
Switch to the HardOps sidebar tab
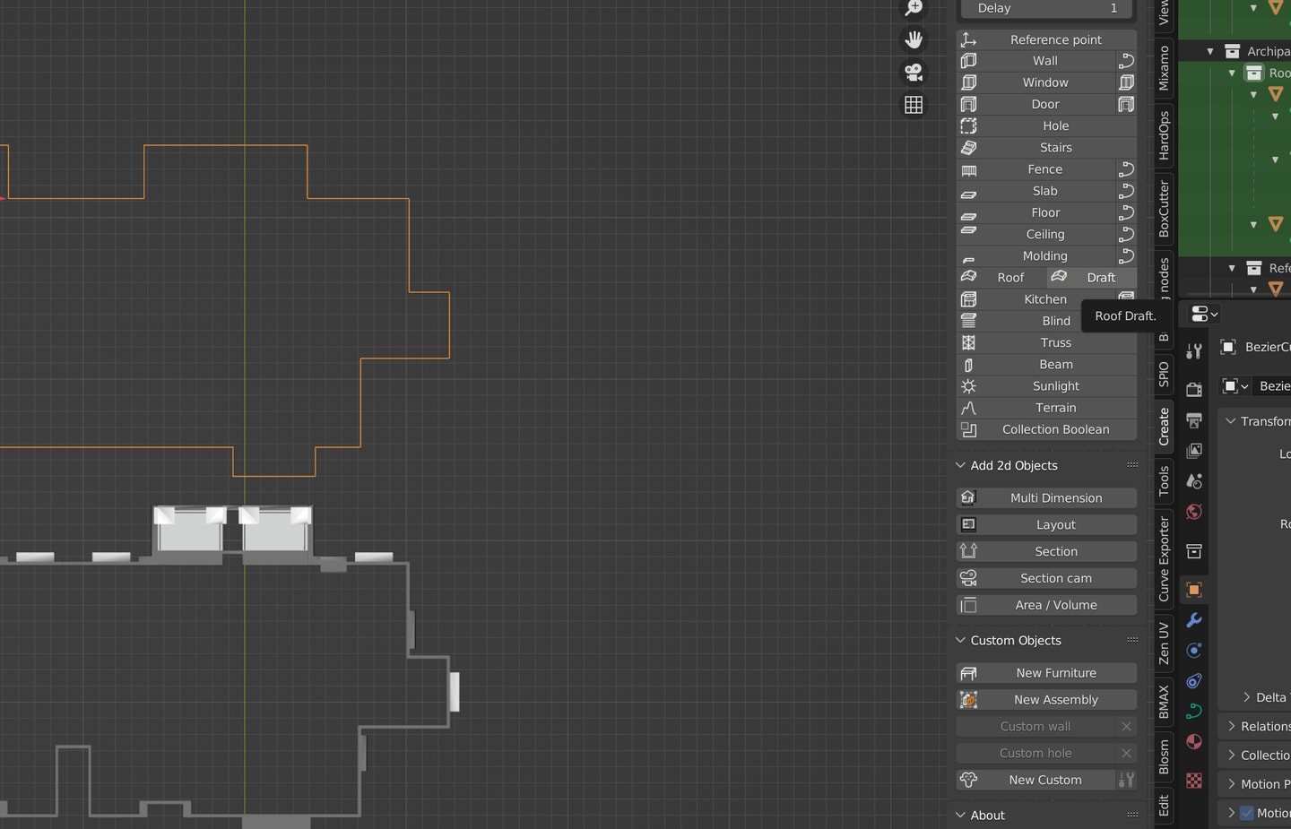coord(1164,135)
